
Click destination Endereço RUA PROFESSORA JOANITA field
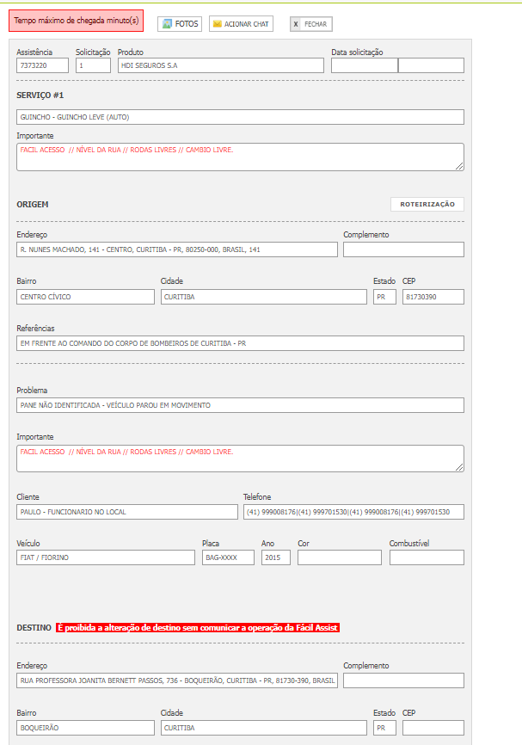pyautogui.click(x=177, y=680)
